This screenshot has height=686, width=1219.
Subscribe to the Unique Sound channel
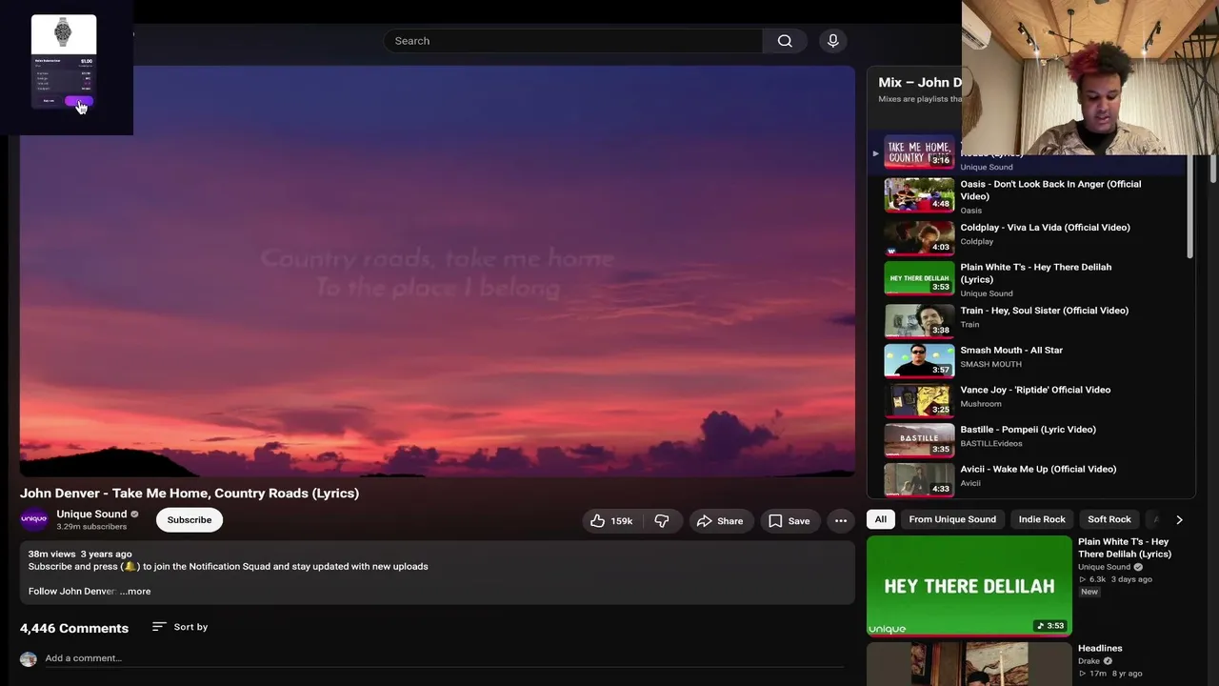click(190, 520)
